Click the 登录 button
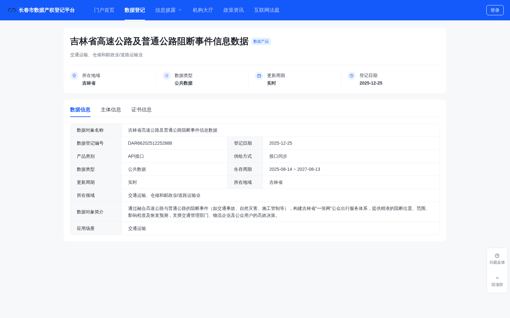The width and height of the screenshot is (510, 318). 495,10
